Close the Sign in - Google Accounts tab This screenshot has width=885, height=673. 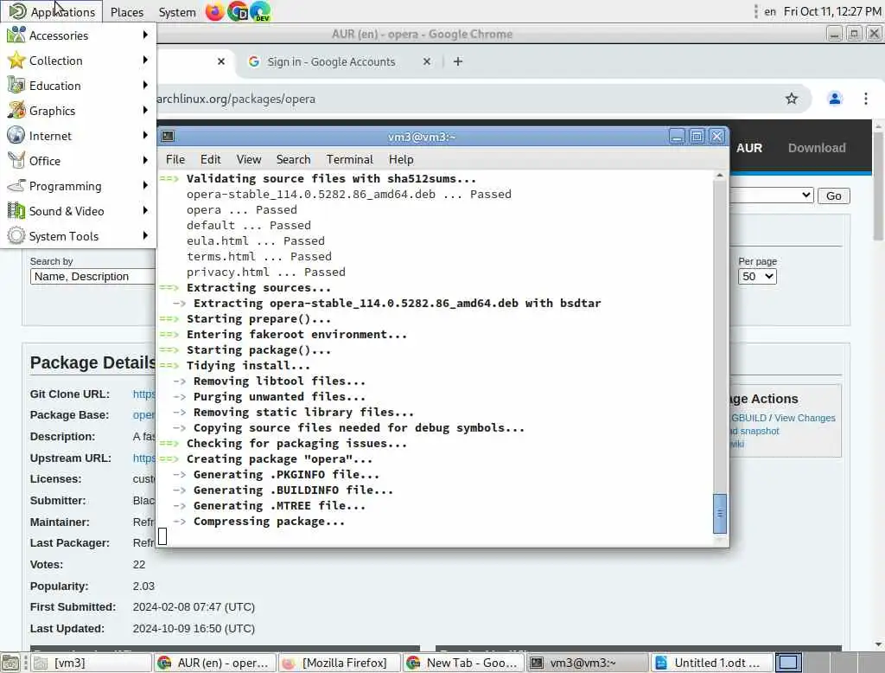427,61
